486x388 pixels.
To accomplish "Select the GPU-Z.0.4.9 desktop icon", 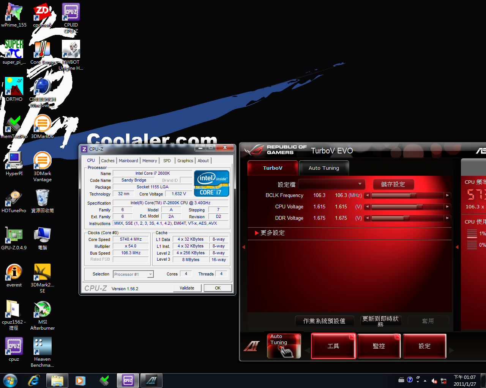I will click(x=14, y=238).
